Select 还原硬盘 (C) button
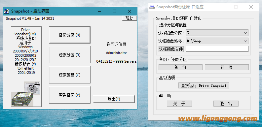This screenshot has width=262, height=127. coord(69,75)
